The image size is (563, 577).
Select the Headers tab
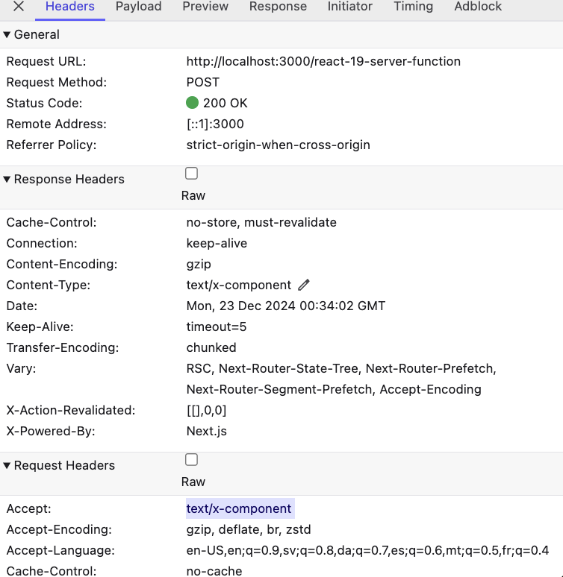coord(70,6)
